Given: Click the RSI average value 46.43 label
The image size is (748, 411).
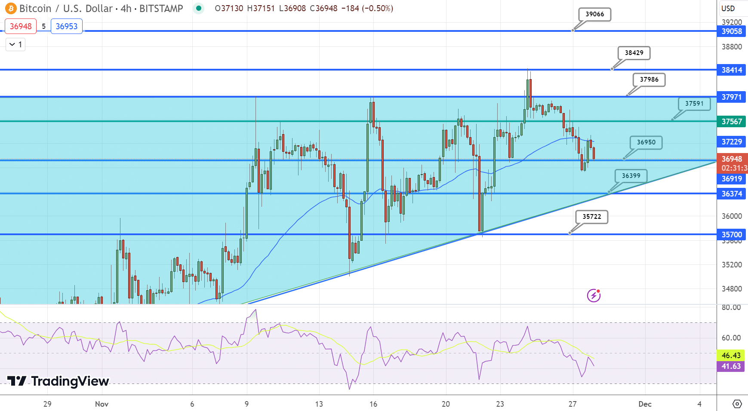Looking at the screenshot, I should pos(731,355).
